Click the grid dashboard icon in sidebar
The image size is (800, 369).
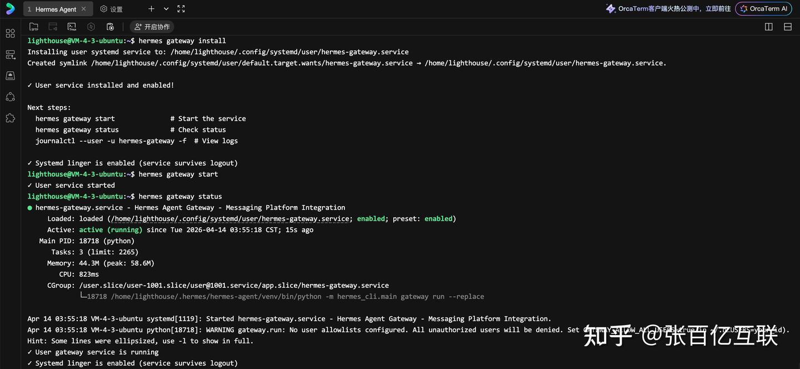[x=10, y=33]
